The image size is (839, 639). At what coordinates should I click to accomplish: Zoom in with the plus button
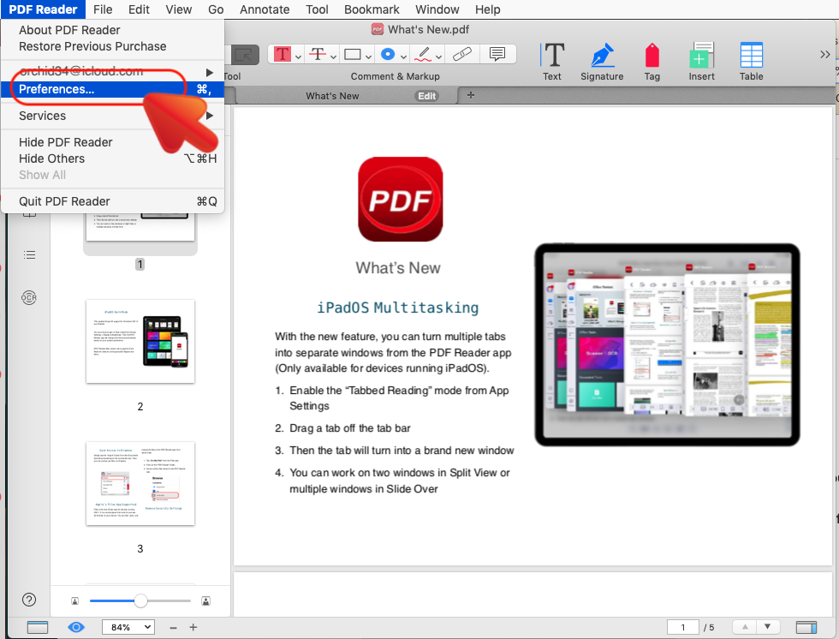[x=193, y=627]
